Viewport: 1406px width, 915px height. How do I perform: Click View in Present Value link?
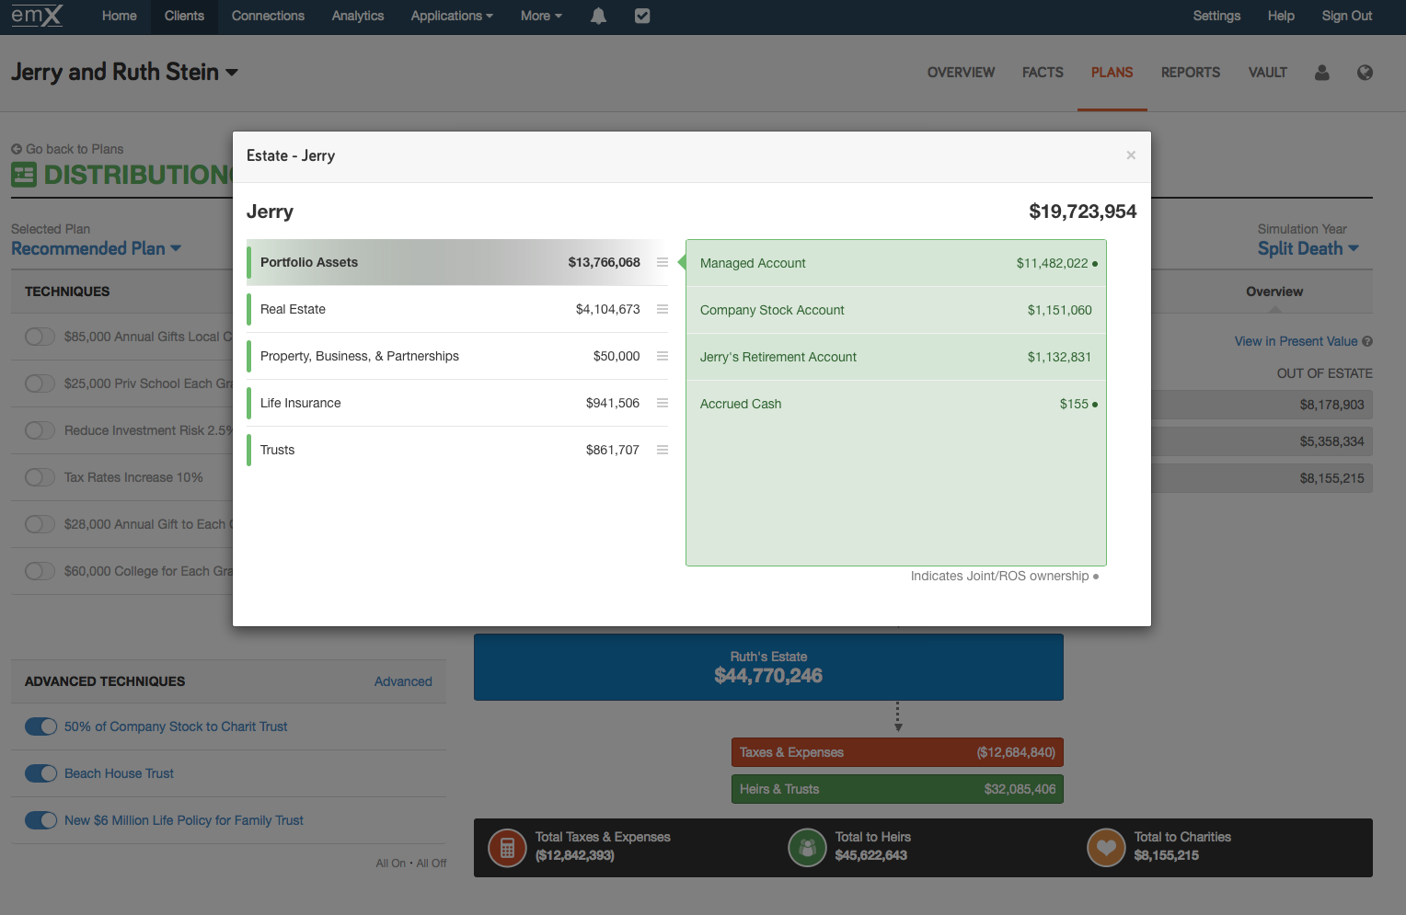[1296, 341]
